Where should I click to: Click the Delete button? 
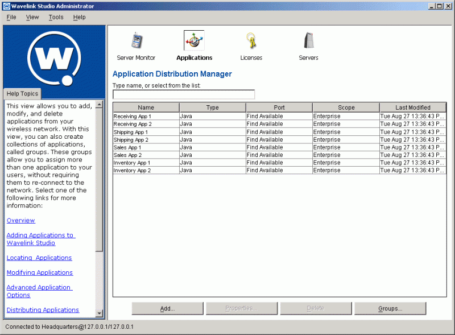[x=316, y=308]
